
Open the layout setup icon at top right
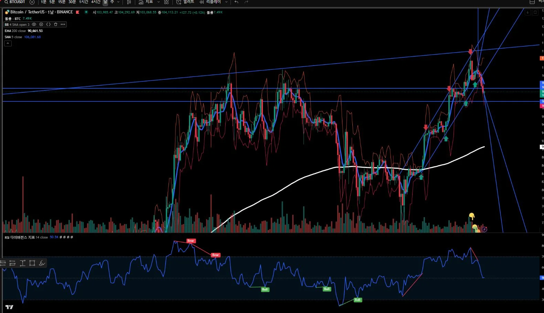pyautogui.click(x=532, y=2)
